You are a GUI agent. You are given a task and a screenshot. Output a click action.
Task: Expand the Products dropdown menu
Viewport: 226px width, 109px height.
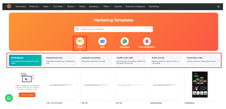tap(34, 7)
